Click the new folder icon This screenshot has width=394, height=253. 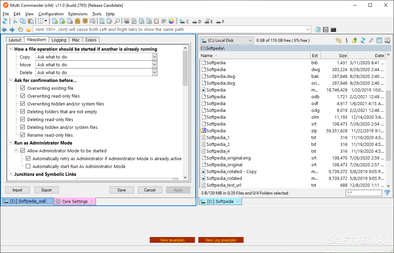click(x=93, y=21)
